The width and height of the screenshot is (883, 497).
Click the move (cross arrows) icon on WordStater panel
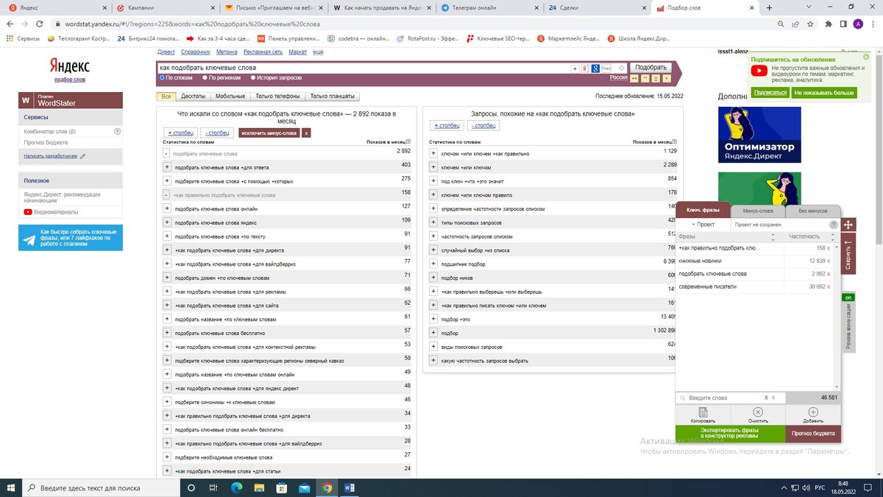[x=848, y=225]
